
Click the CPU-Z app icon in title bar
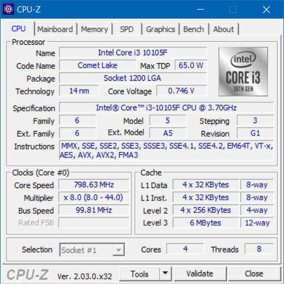tap(8, 9)
